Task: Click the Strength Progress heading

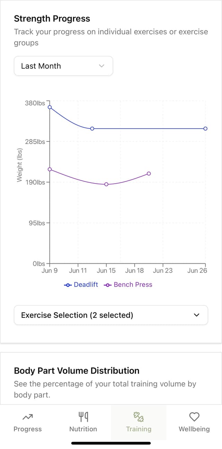Action: 52,18
